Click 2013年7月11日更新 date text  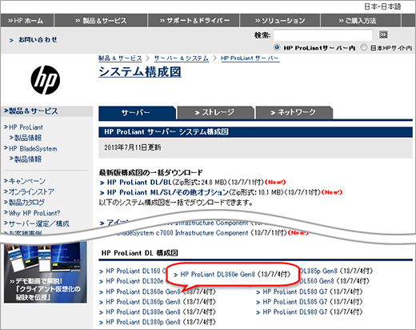133,147
